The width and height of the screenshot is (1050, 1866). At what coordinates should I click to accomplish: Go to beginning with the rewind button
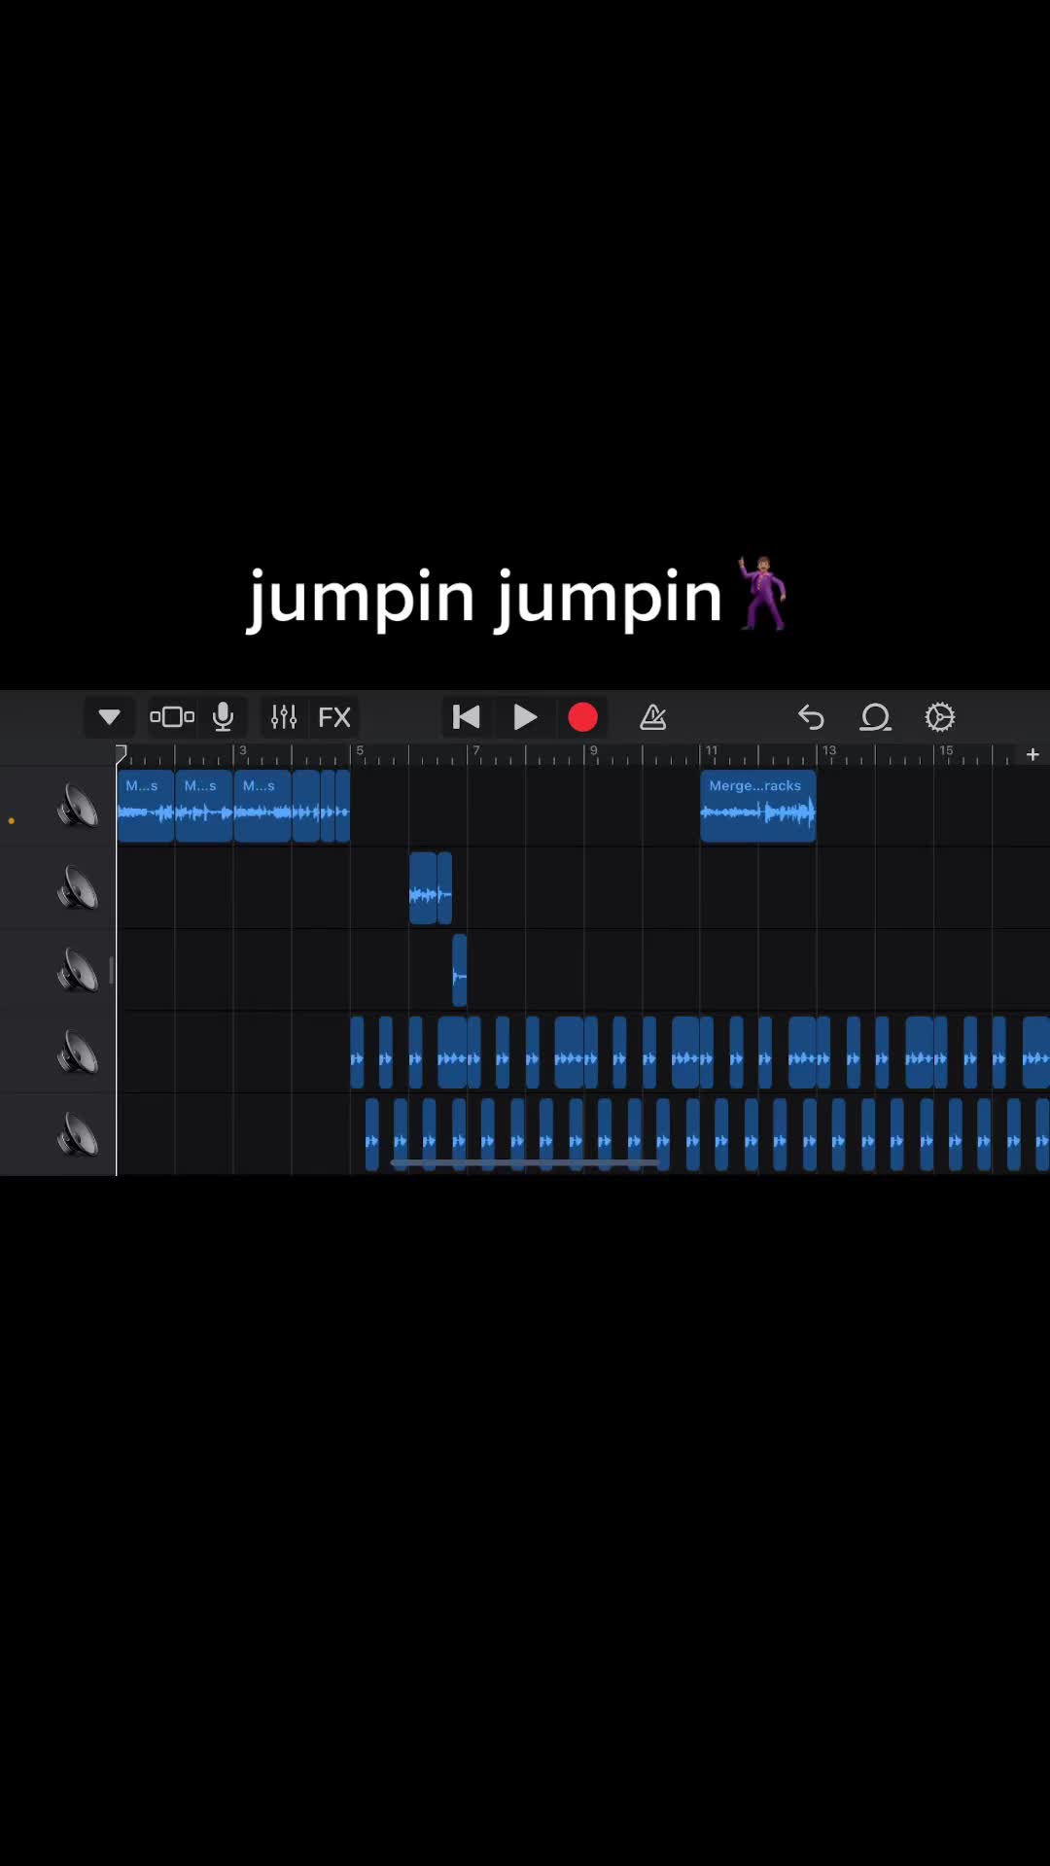click(466, 718)
